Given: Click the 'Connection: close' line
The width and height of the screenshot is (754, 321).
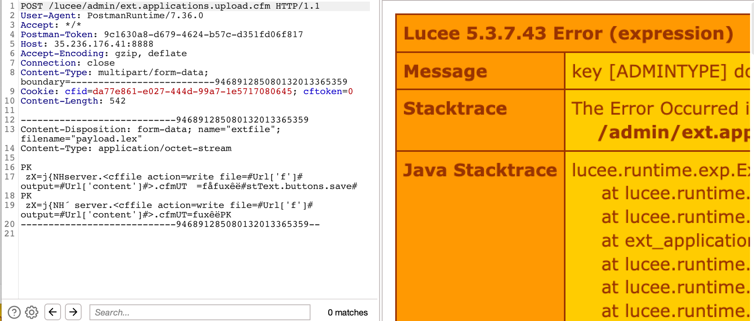Looking at the screenshot, I should point(68,63).
